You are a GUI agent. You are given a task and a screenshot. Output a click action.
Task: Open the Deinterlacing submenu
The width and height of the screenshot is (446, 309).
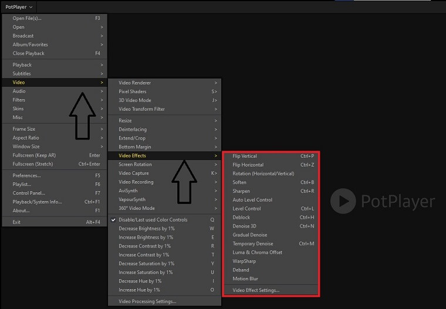click(x=164, y=130)
